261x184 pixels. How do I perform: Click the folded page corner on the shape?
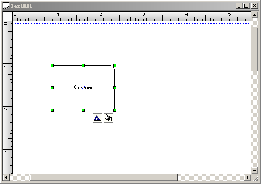click(113, 67)
